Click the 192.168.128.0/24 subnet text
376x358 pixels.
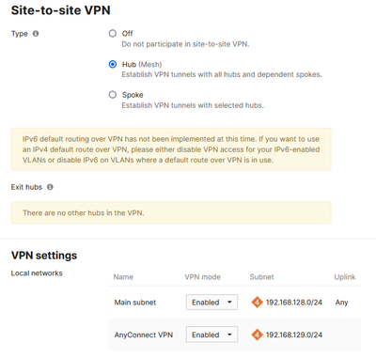(294, 303)
